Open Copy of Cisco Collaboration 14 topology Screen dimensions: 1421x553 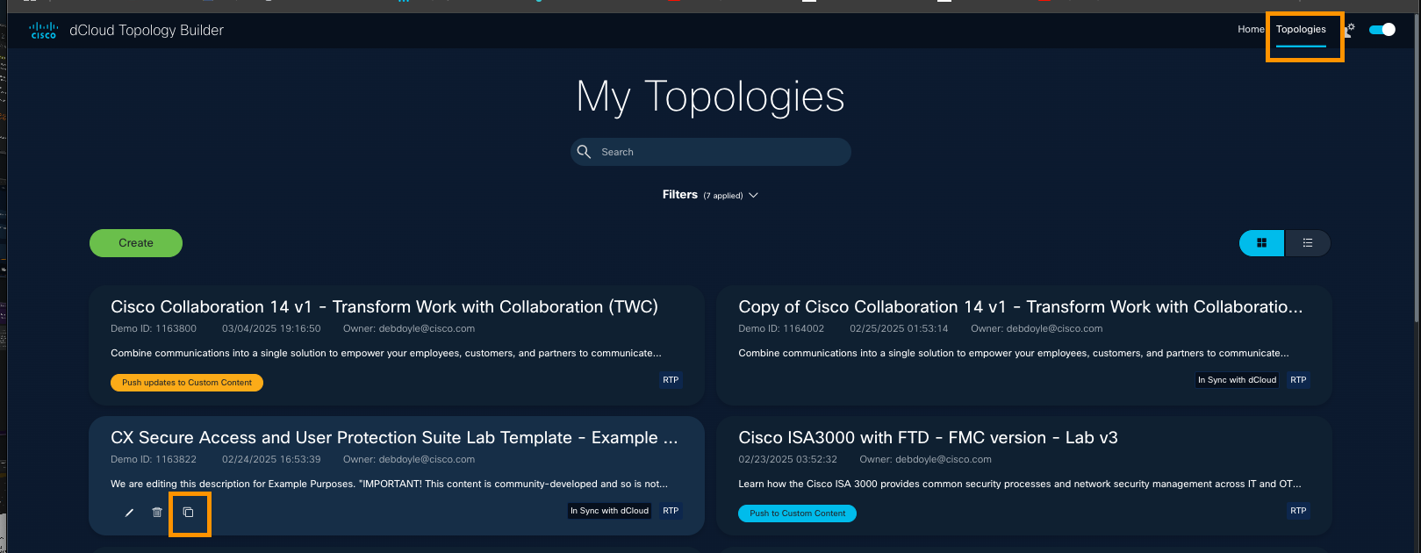pos(1021,306)
